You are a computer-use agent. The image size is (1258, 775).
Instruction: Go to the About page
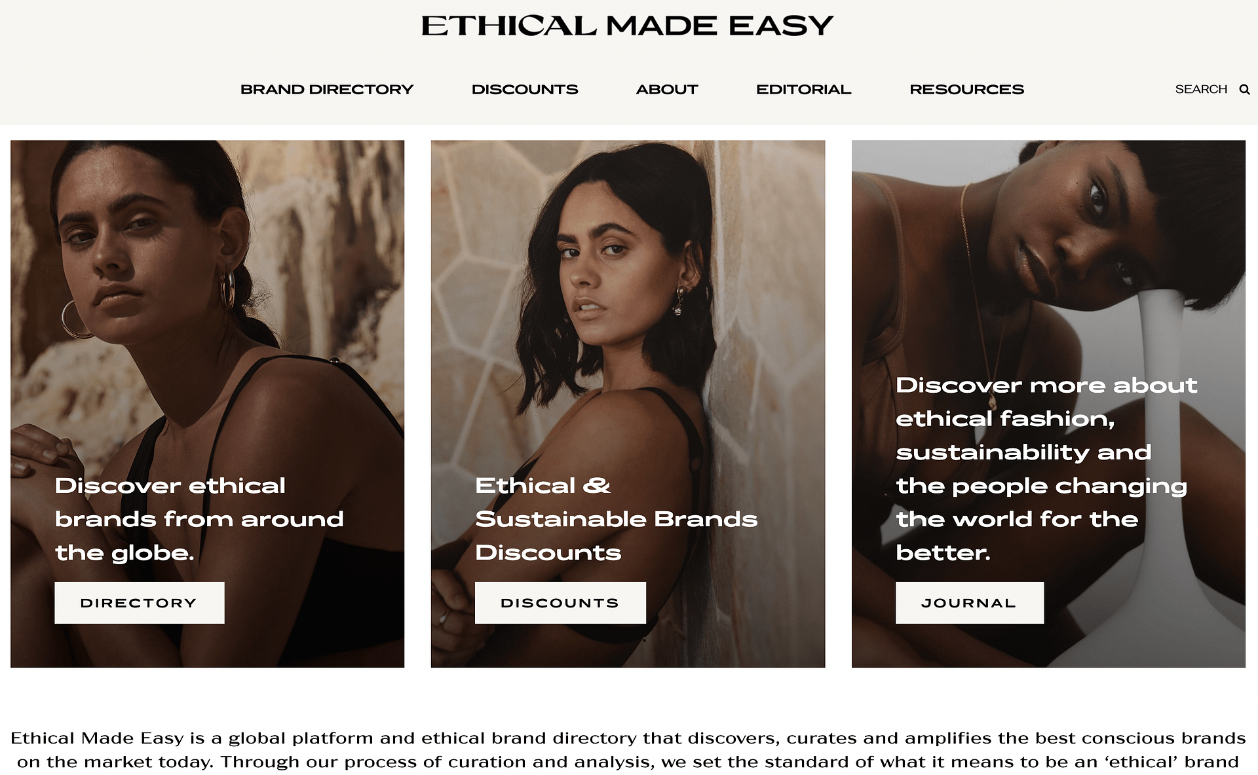pyautogui.click(x=667, y=90)
